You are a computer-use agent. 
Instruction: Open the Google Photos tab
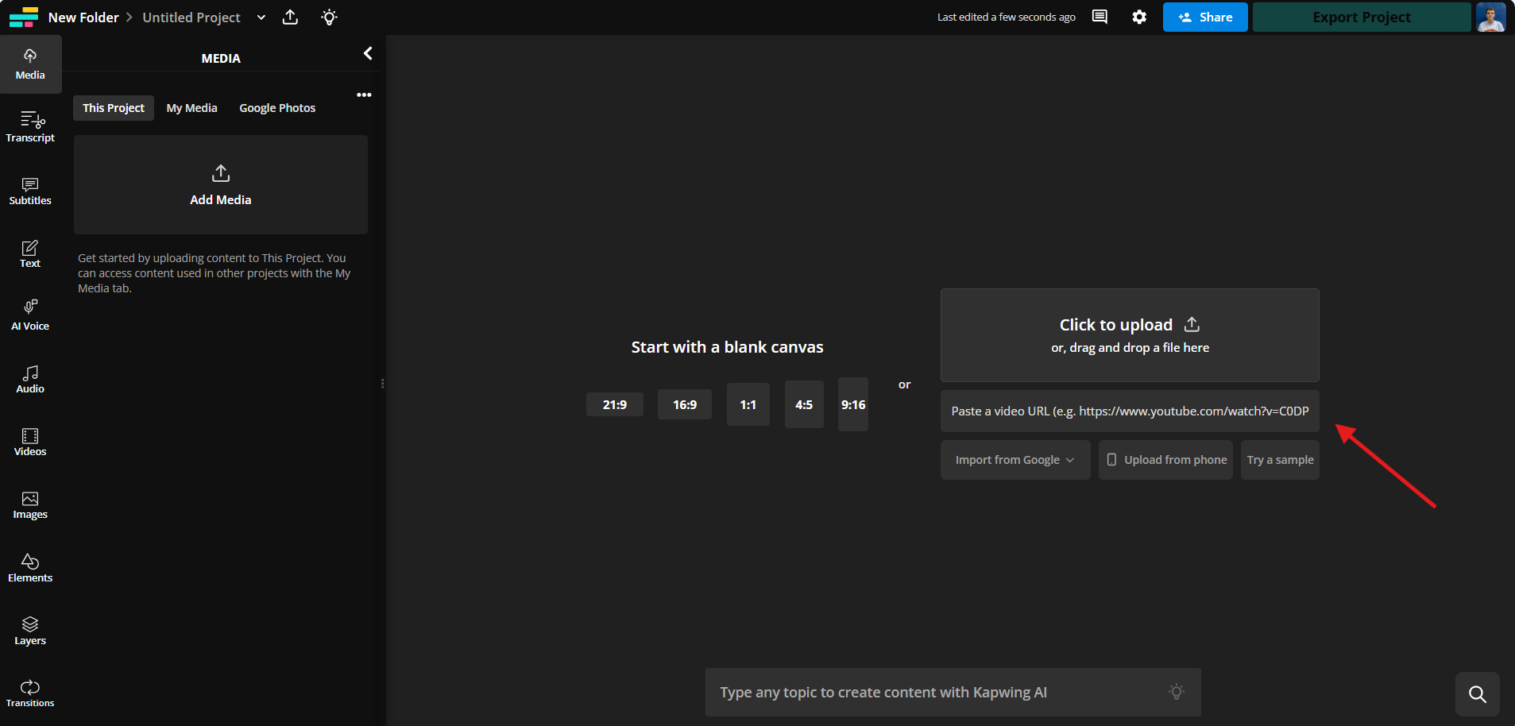276,107
